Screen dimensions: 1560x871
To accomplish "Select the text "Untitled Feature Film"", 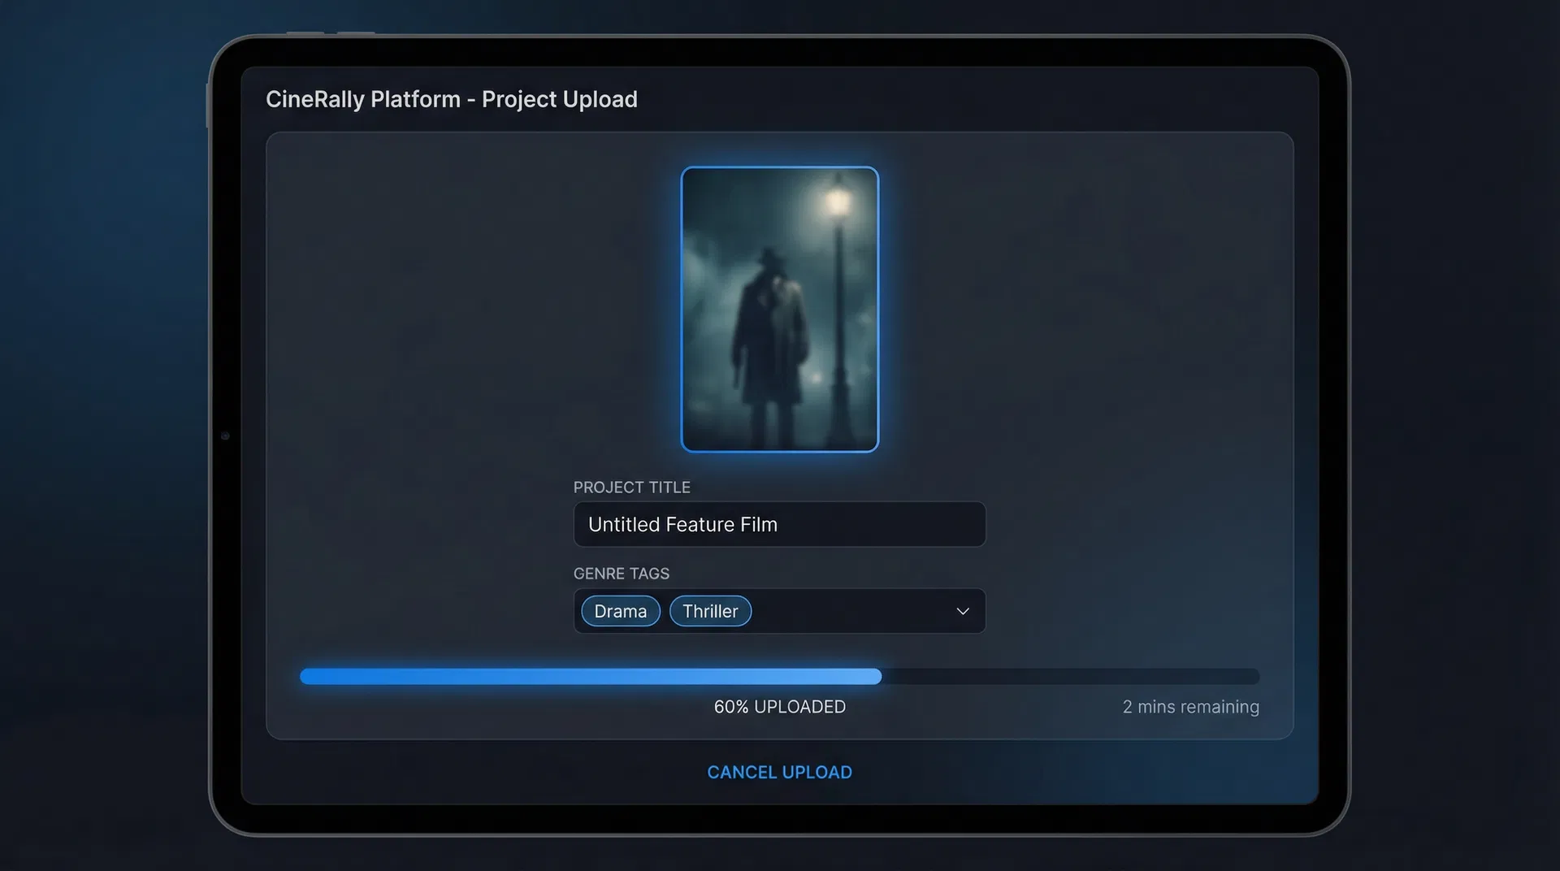I will [x=682, y=524].
